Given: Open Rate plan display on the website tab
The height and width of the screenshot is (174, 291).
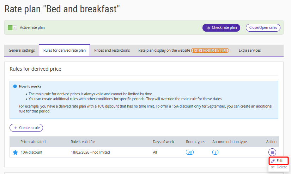Looking at the screenshot, I should 164,50.
